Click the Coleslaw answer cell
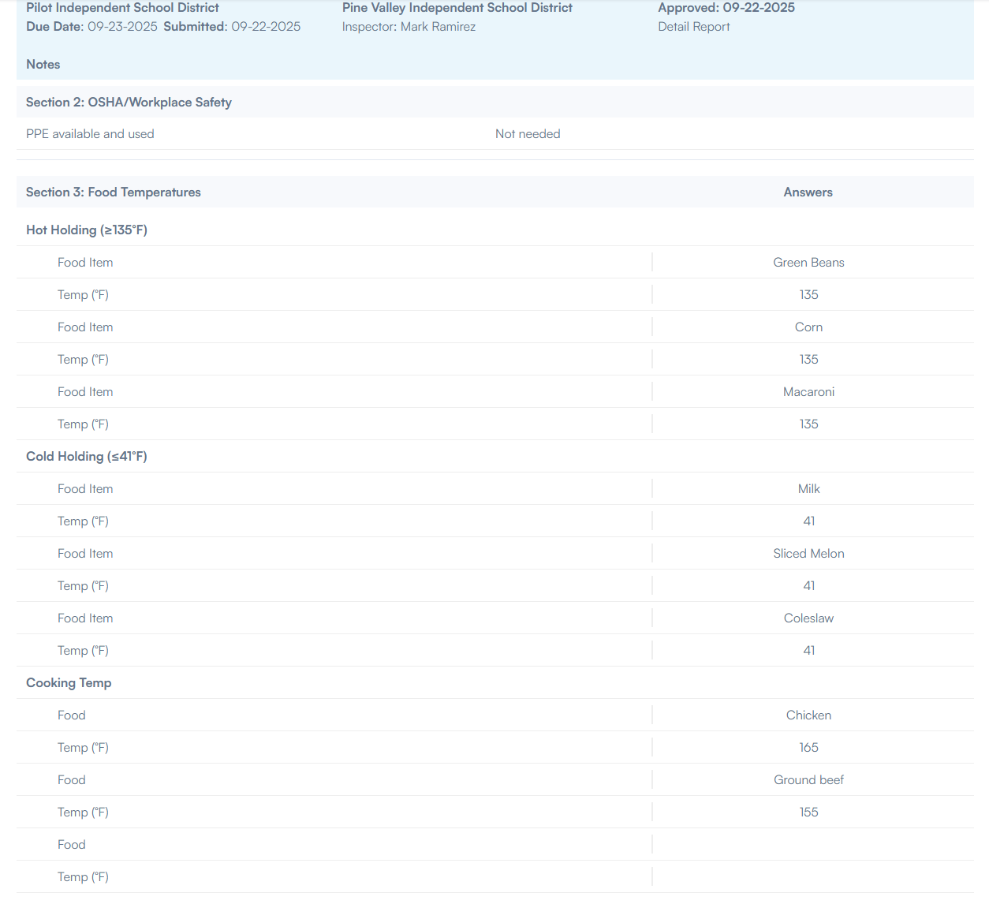This screenshot has width=989, height=904. tap(808, 618)
